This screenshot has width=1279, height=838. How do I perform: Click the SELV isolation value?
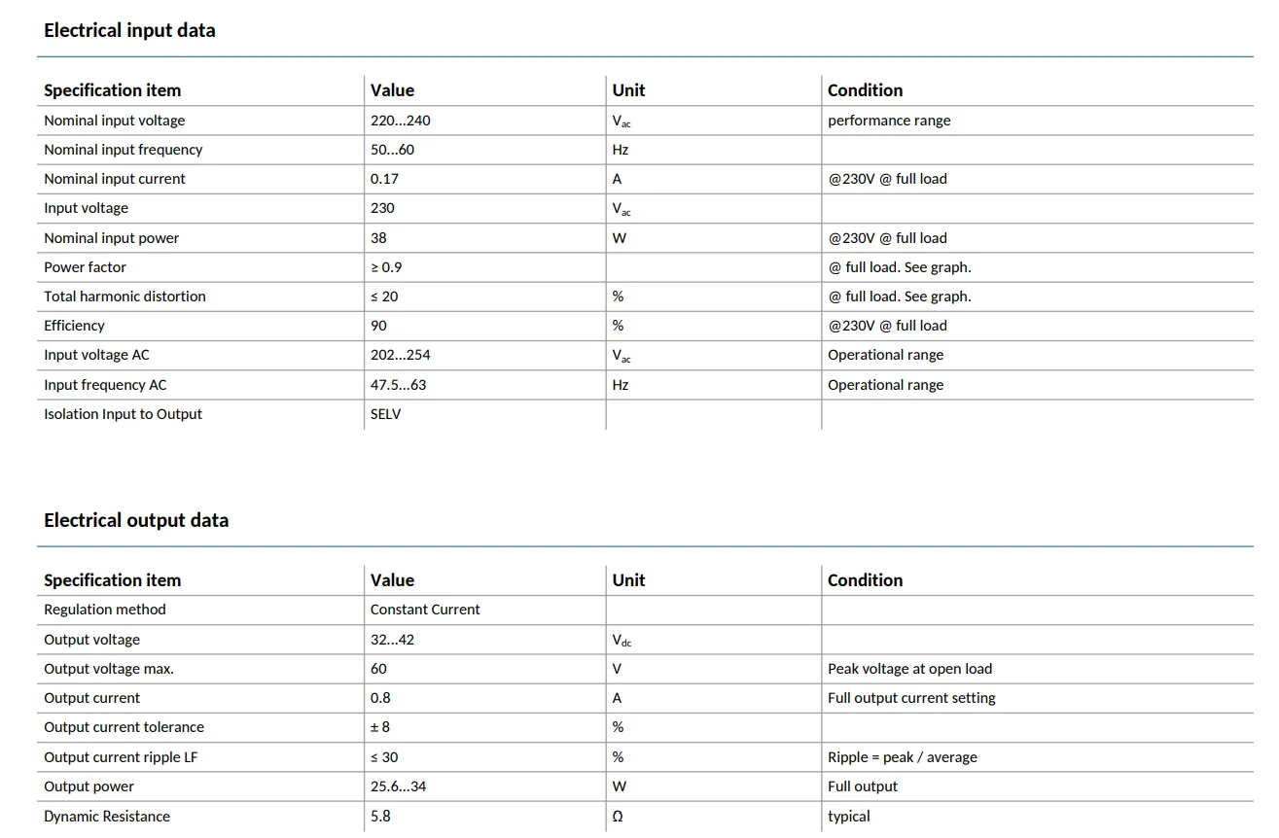coord(386,413)
